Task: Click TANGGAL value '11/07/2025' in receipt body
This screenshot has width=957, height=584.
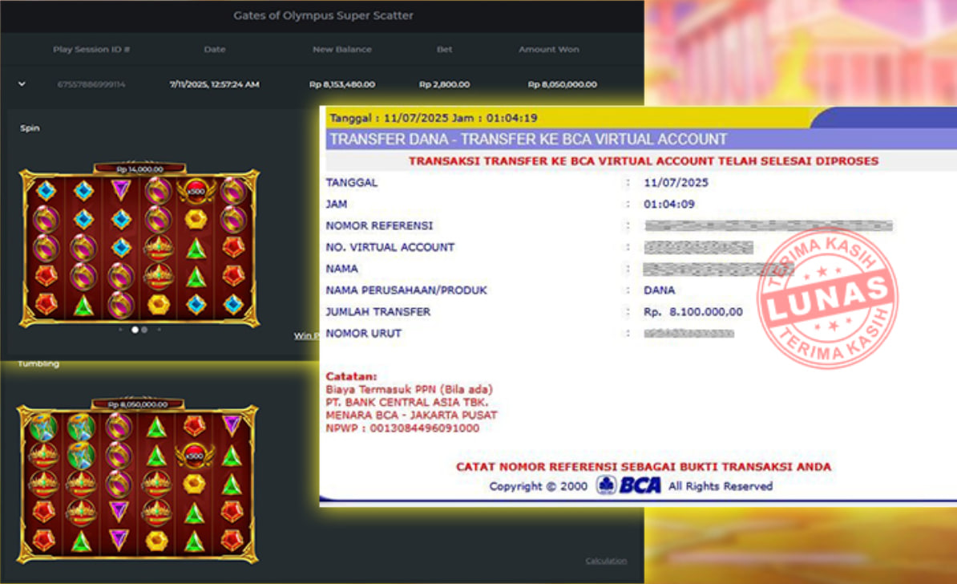Action: coord(676,182)
